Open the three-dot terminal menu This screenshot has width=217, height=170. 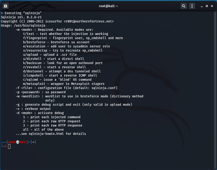tap(192, 6)
